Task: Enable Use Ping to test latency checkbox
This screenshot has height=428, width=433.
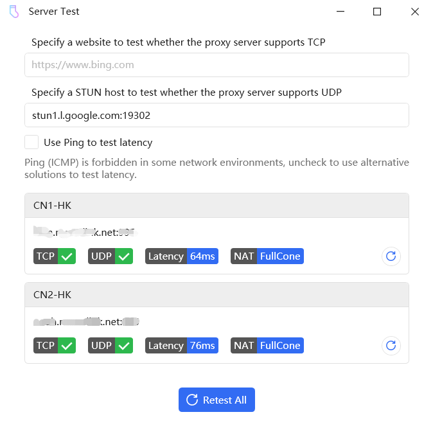Action: tap(31, 142)
